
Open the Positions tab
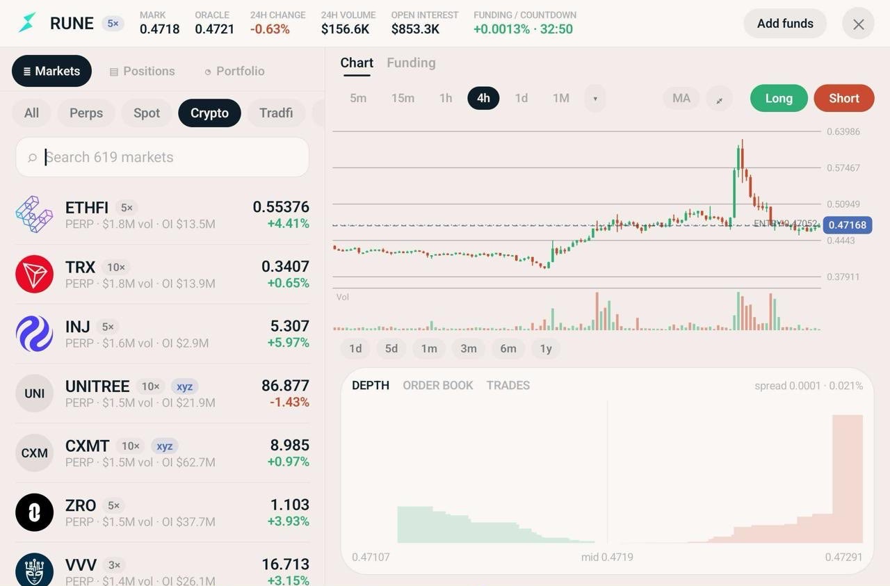coord(142,71)
